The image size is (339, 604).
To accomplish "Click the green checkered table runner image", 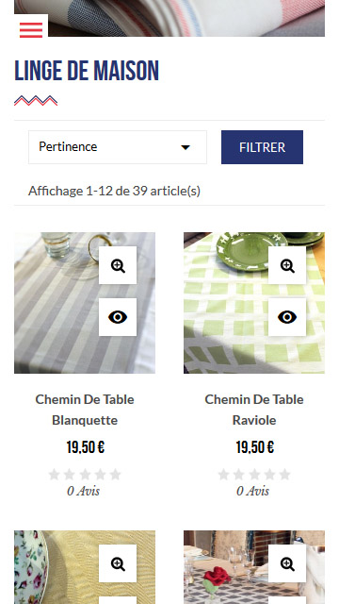I will point(227,303).
